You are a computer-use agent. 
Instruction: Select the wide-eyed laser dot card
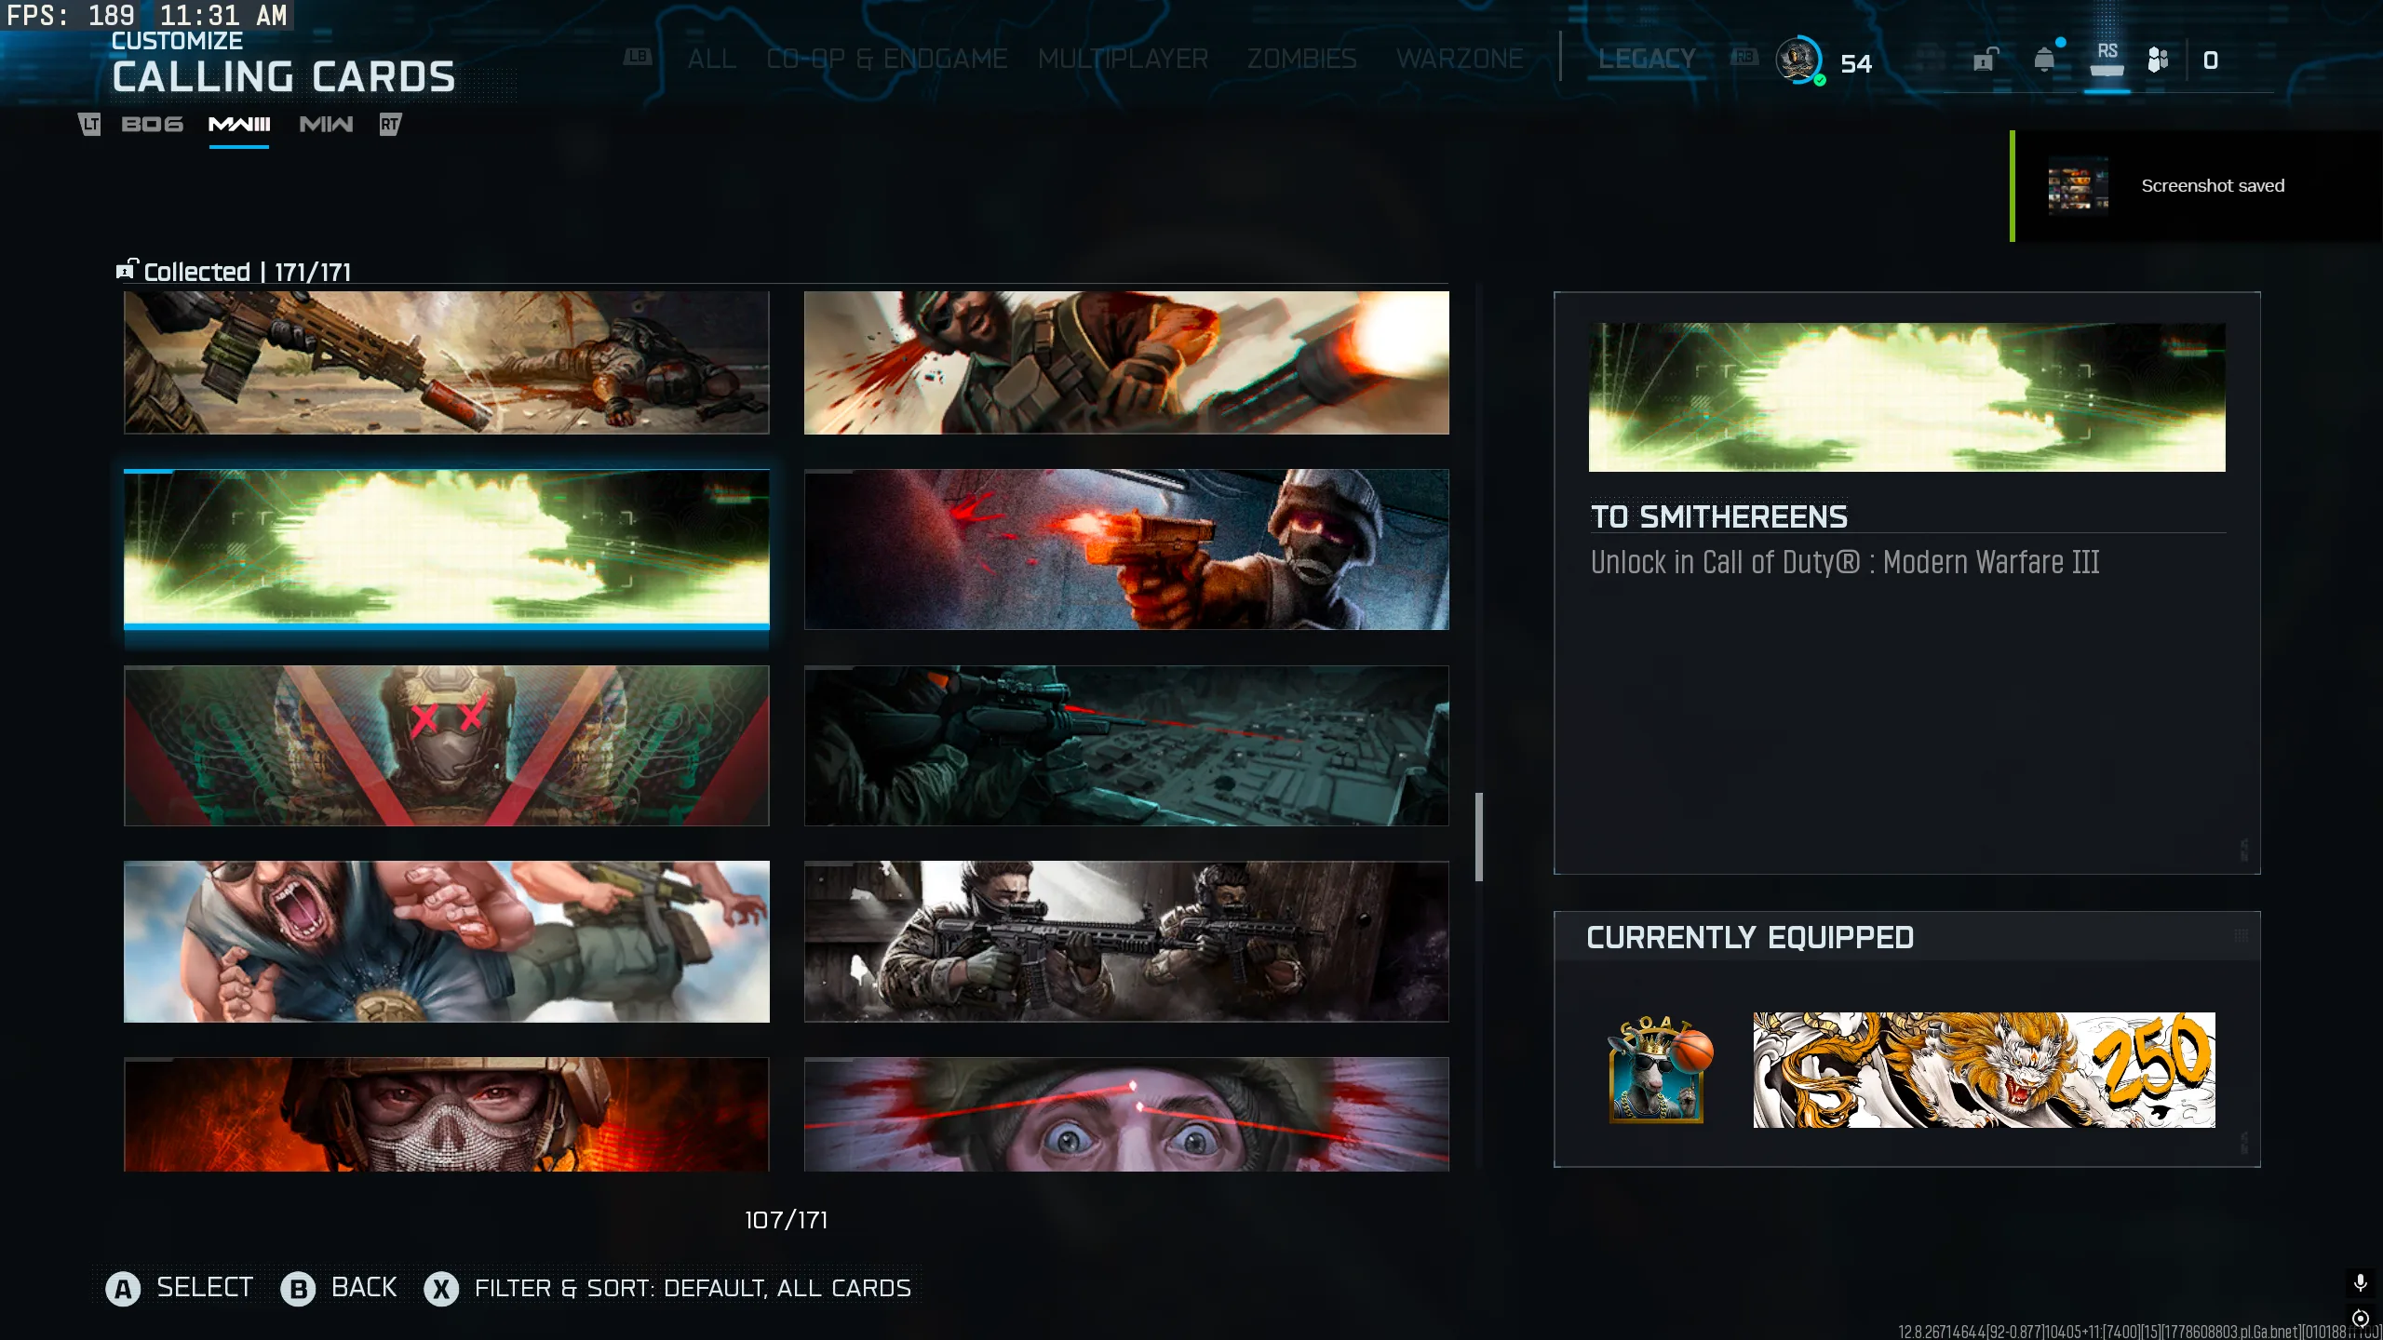(1126, 1114)
